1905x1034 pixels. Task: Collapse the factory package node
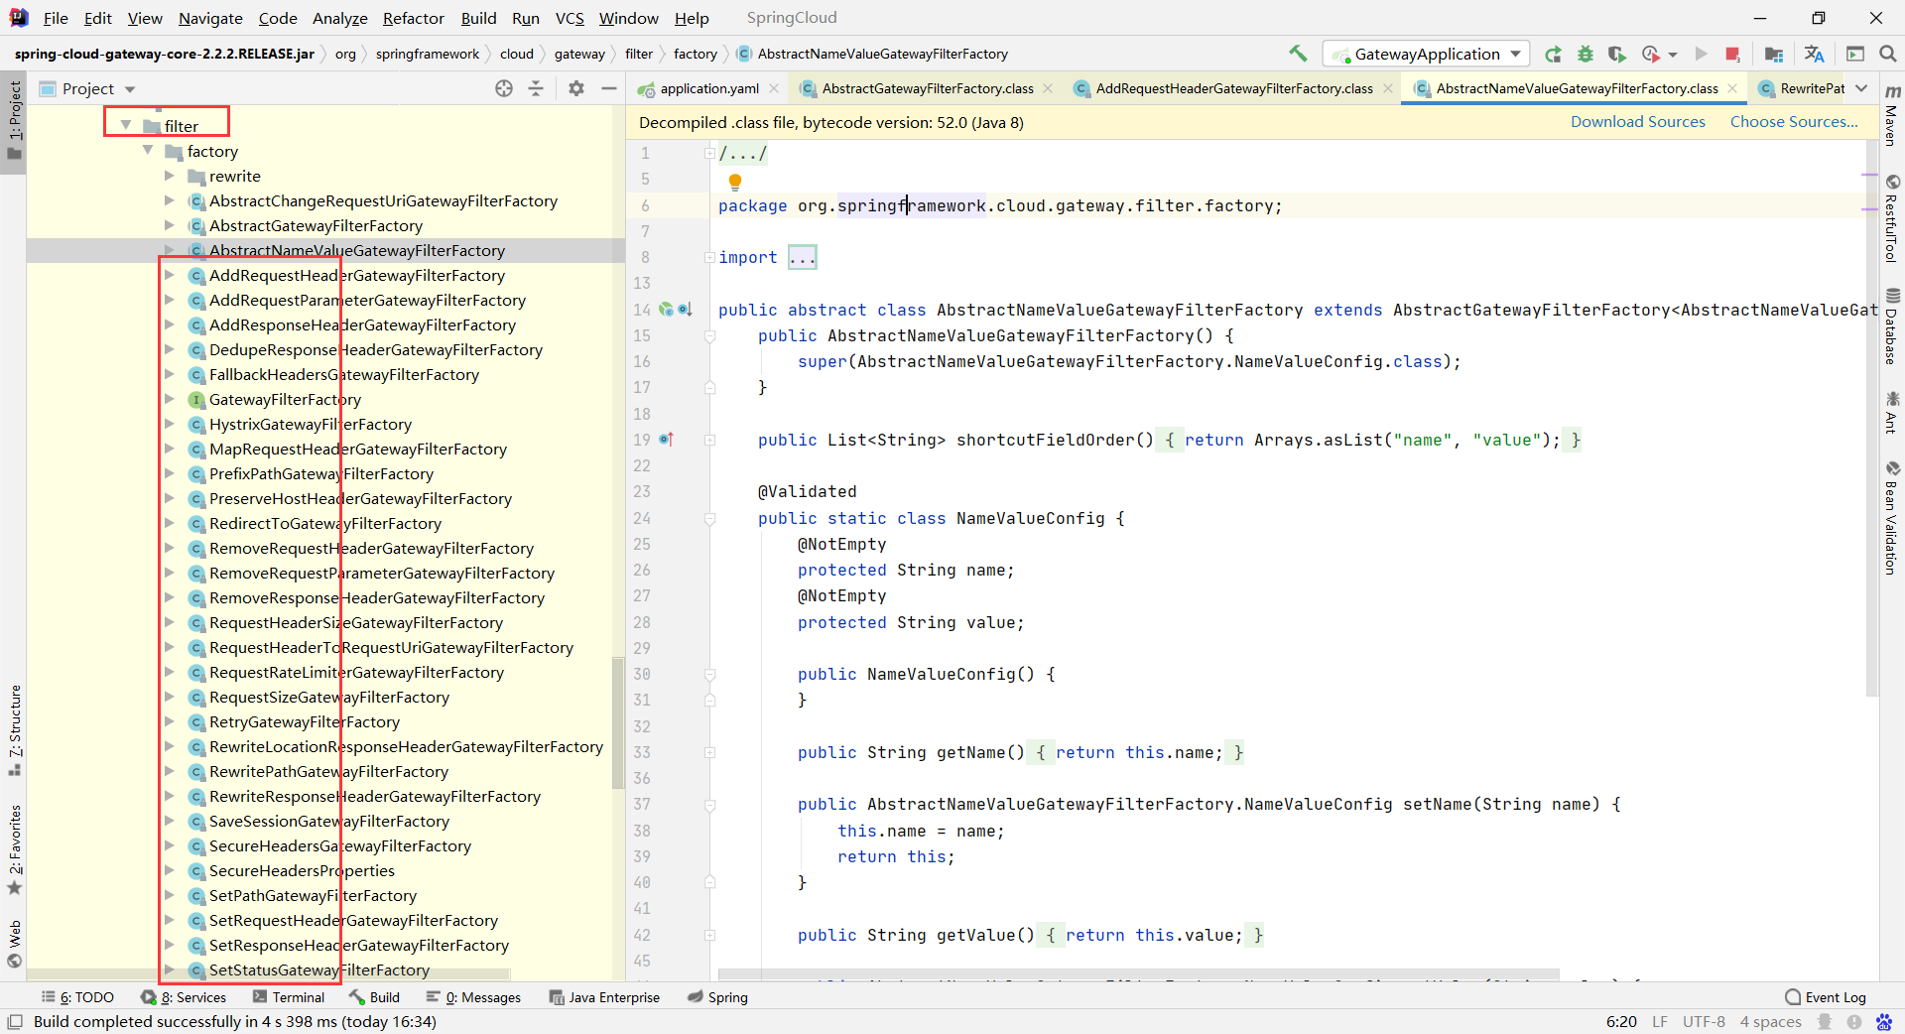[x=148, y=151]
